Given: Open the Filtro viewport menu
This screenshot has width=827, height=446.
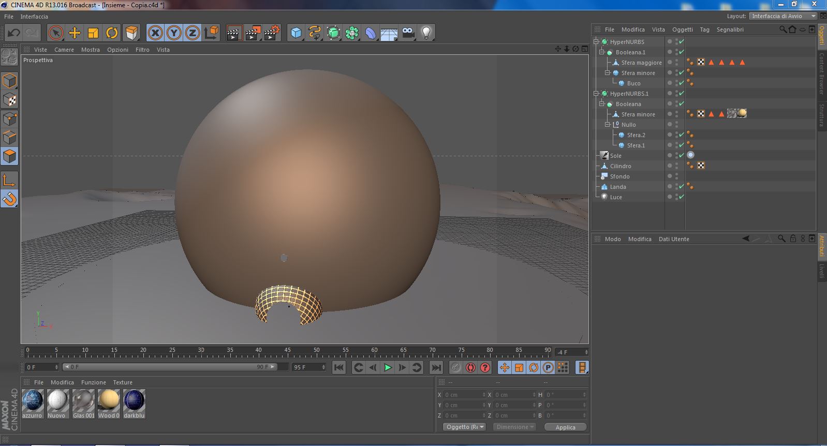Looking at the screenshot, I should [142, 50].
